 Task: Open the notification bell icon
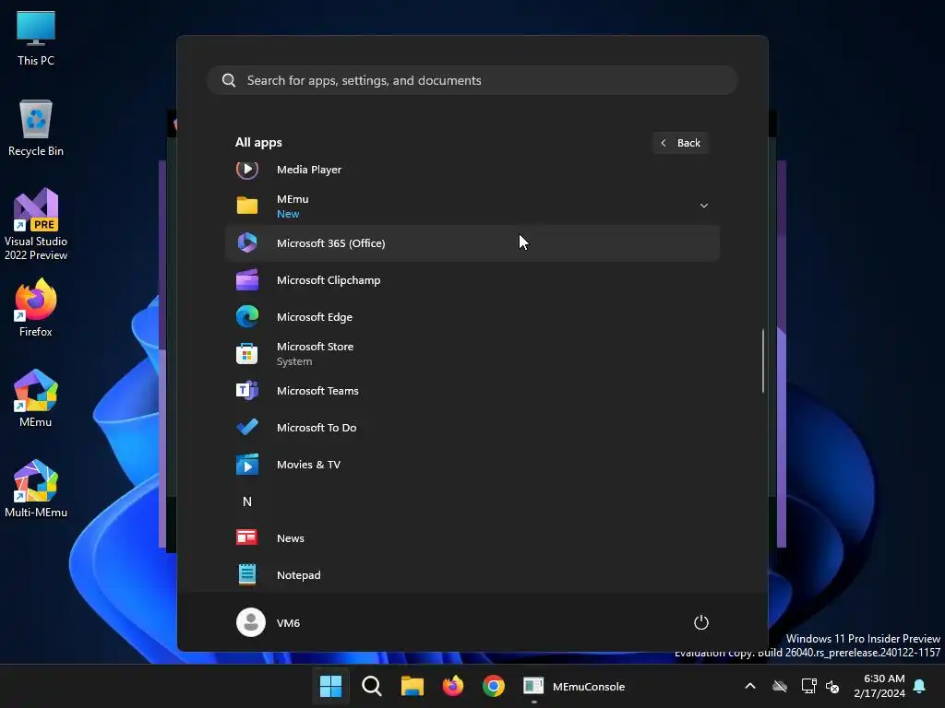920,686
